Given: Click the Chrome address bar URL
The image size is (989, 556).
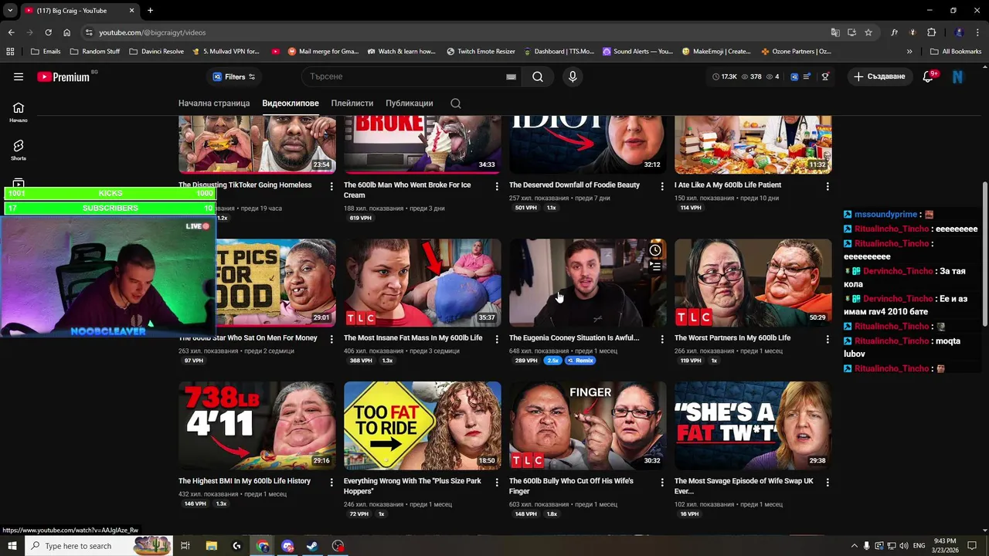Looking at the screenshot, I should pos(152,32).
